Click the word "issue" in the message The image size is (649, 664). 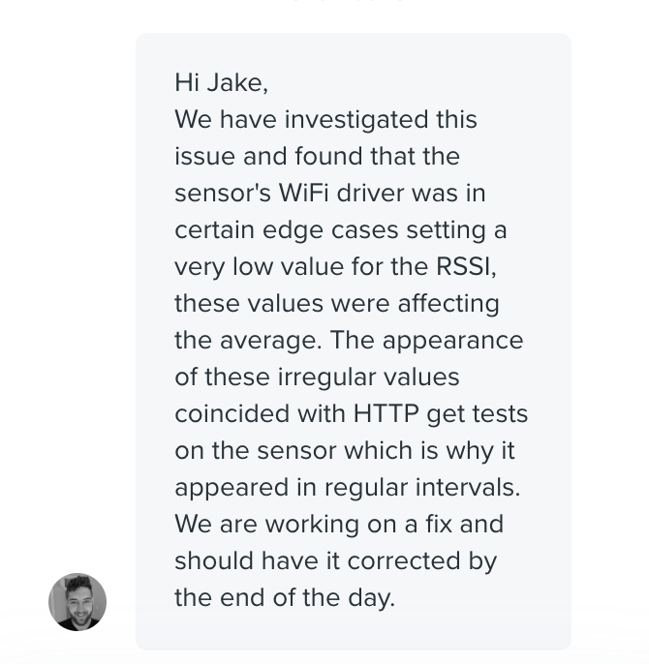coord(205,157)
